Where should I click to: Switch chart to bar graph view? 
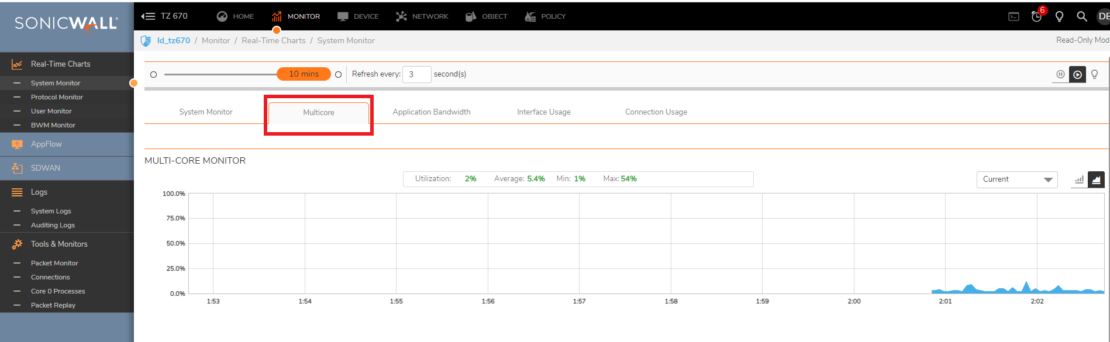point(1079,179)
